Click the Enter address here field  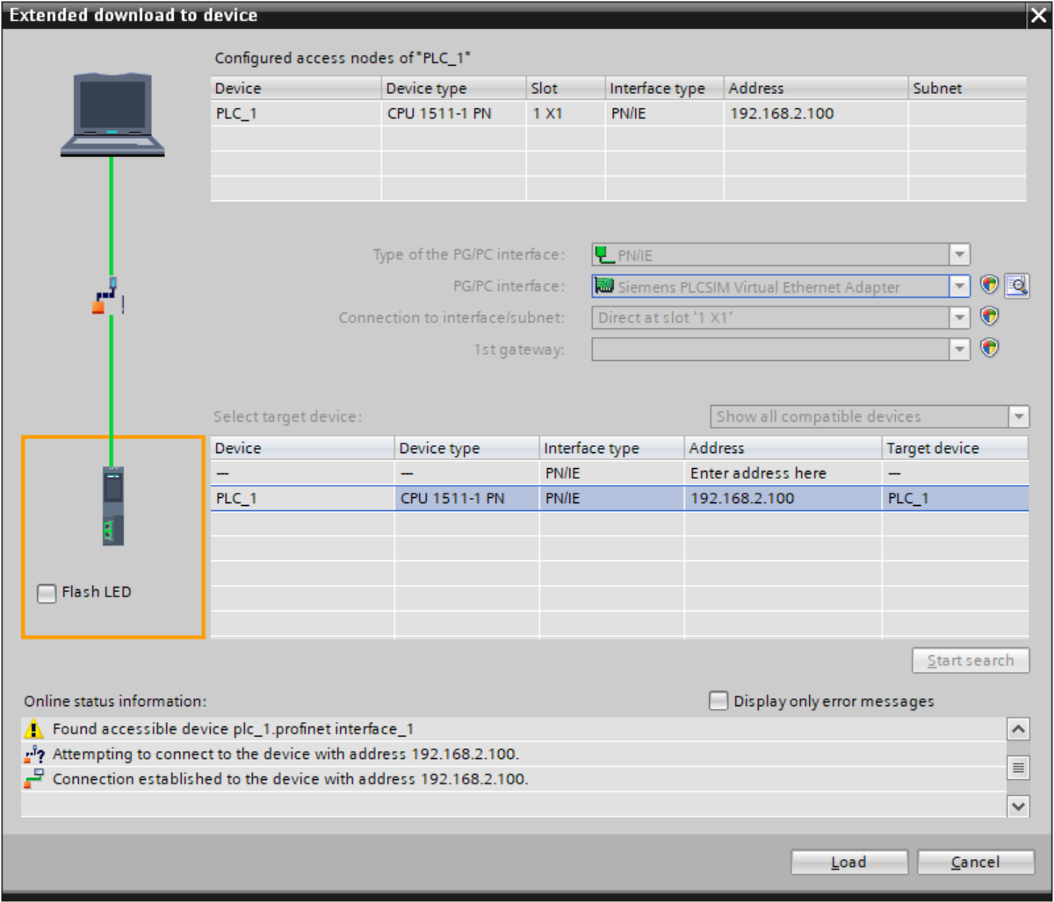(757, 473)
